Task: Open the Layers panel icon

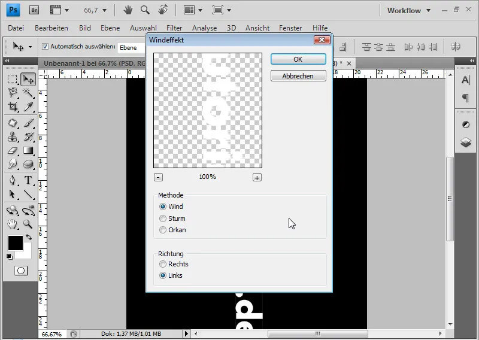Action: tap(466, 142)
